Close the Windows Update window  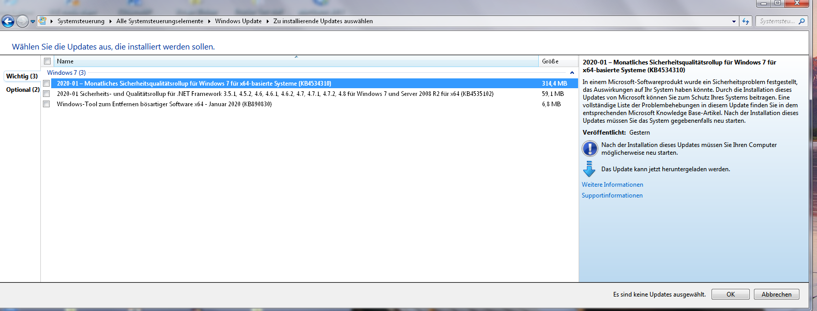tap(797, 3)
